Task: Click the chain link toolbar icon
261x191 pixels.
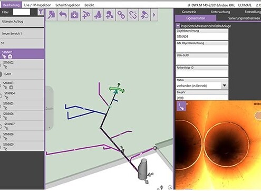Action: (121, 15)
